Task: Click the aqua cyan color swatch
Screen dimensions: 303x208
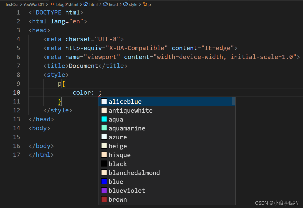Action: click(104, 119)
